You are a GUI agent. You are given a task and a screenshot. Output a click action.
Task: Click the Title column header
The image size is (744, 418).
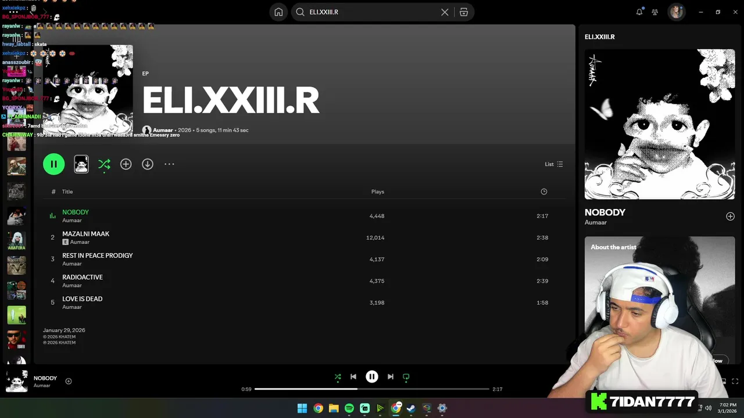click(67, 192)
